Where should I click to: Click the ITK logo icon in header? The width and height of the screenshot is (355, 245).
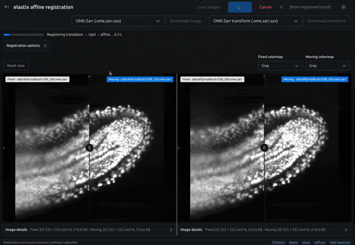(x=7, y=7)
